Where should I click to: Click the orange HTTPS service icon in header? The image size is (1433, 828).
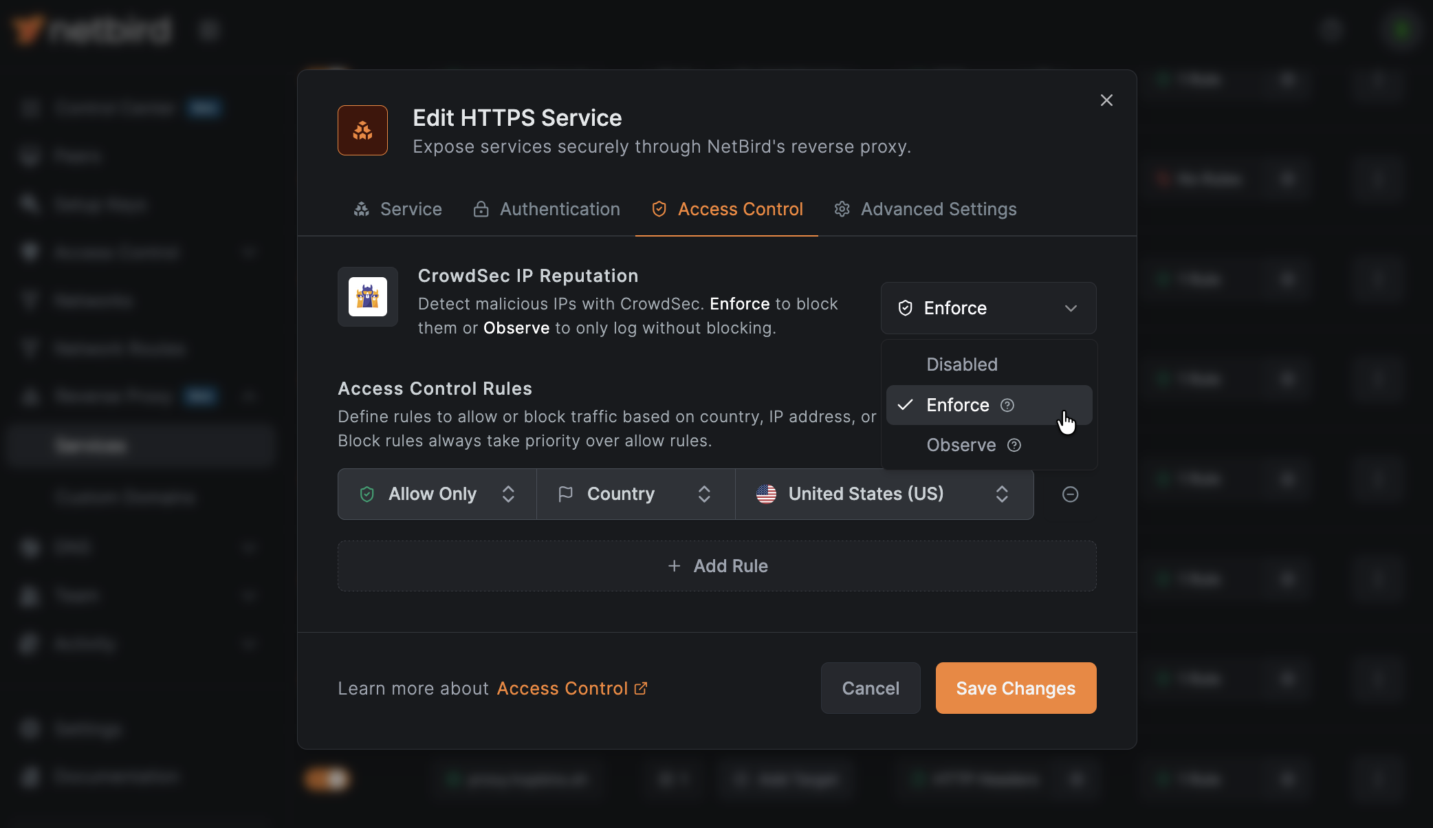362,130
